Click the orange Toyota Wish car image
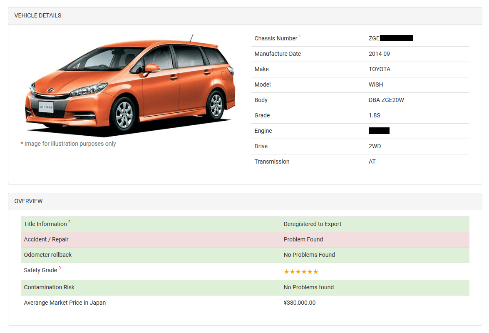Viewport: 489px width, 333px height. pyautogui.click(x=130, y=86)
